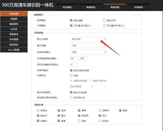Select 基础网络 in the sidebar
The height and width of the screenshot is (131, 163).
(x=14, y=24)
